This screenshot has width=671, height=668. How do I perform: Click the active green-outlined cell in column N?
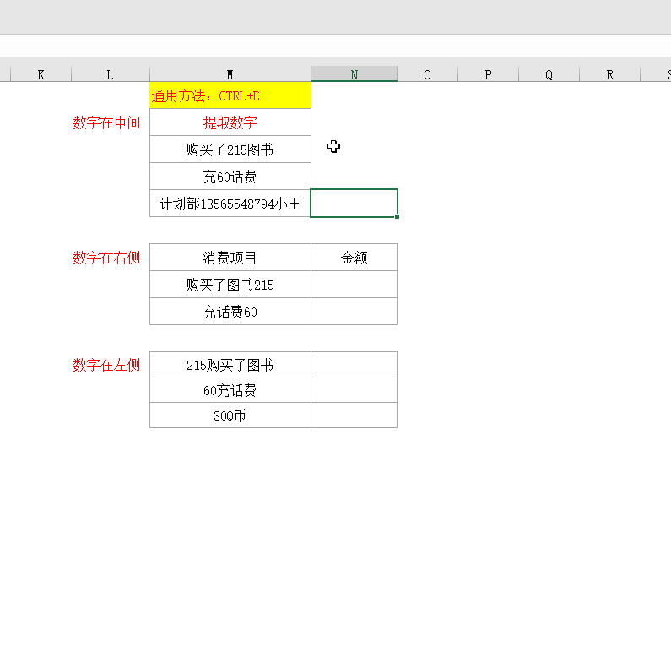point(354,203)
